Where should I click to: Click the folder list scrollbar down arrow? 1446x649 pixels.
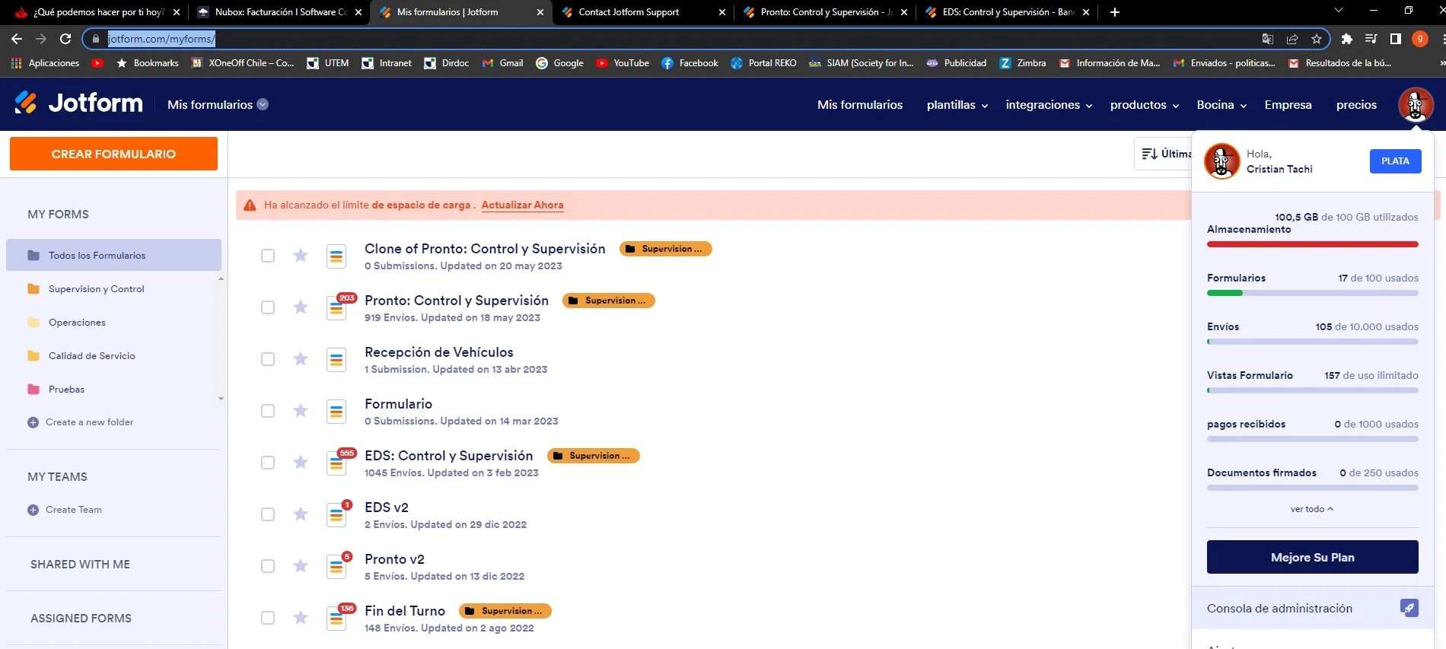(221, 398)
